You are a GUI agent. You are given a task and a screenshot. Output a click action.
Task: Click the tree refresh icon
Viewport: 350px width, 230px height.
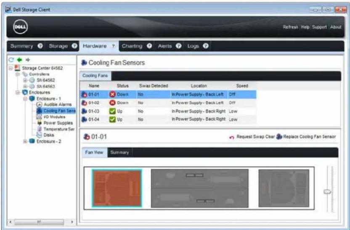11,60
